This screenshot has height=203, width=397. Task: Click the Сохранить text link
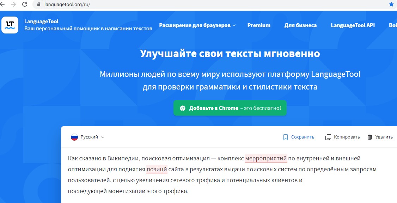coord(303,137)
